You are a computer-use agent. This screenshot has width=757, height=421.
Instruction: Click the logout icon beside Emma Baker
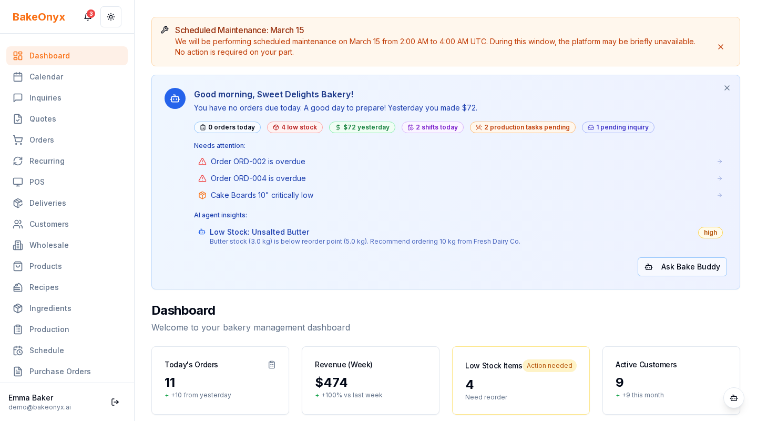(x=115, y=402)
